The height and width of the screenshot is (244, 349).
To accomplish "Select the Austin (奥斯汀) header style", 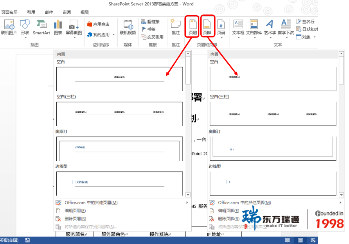I will click(x=120, y=149).
